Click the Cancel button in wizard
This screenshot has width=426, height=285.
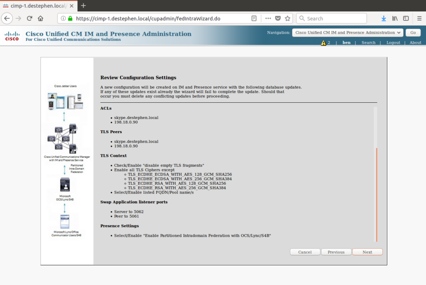pyautogui.click(x=305, y=252)
